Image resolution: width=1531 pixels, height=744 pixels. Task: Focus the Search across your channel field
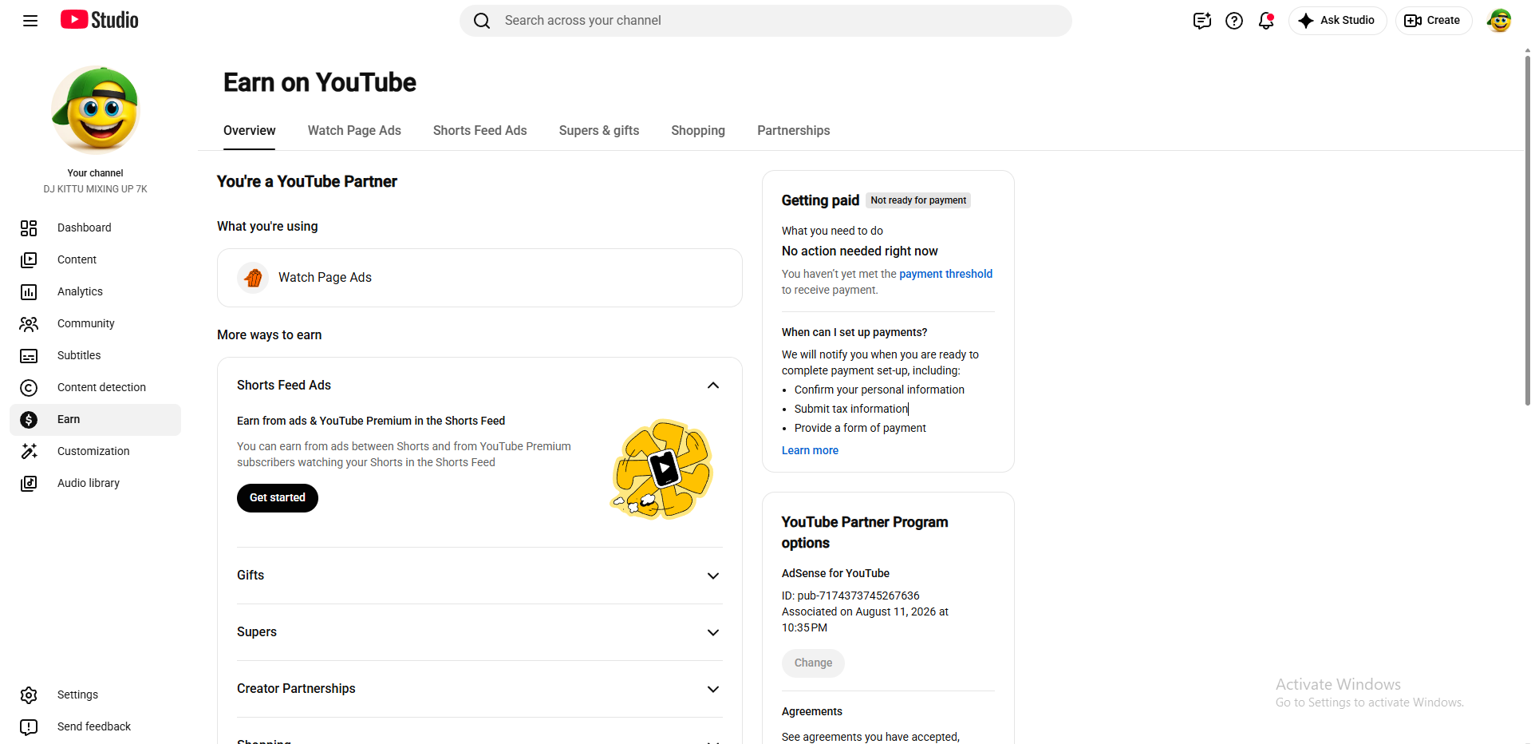[766, 21]
